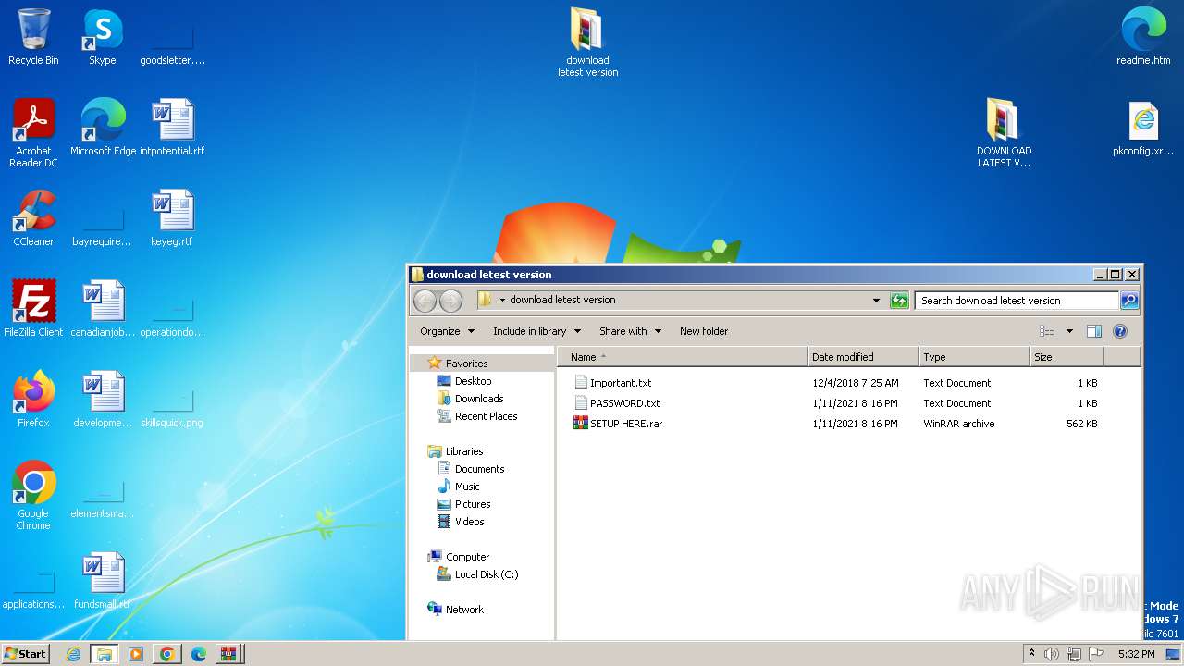Open the Share with dropdown
1184x666 pixels.
point(630,331)
